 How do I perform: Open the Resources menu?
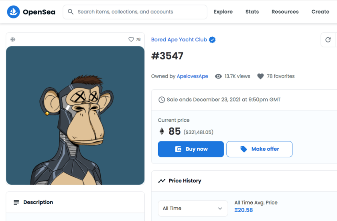pos(285,12)
